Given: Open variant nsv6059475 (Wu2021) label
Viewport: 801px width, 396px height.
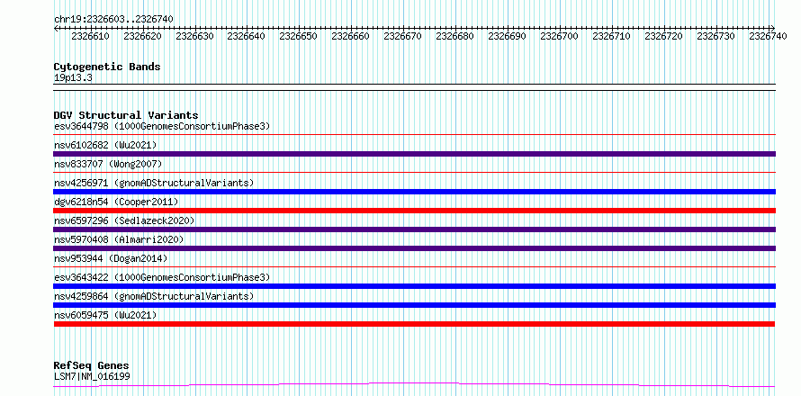Looking at the screenshot, I should 105,315.
